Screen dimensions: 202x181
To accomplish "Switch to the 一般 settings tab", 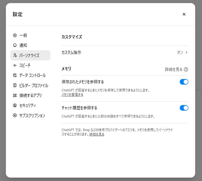I will tap(23, 35).
